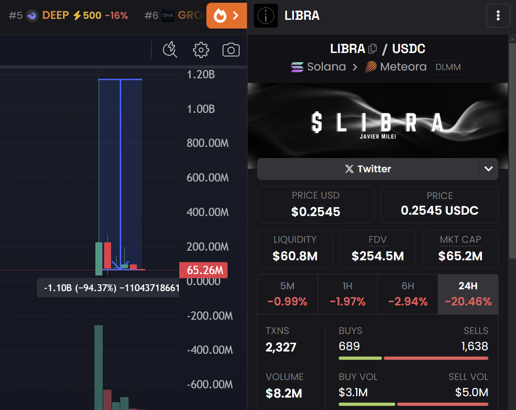This screenshot has height=410, width=516.
Task: Click the -16% change on DEEP ticker
Action: pyautogui.click(x=117, y=16)
